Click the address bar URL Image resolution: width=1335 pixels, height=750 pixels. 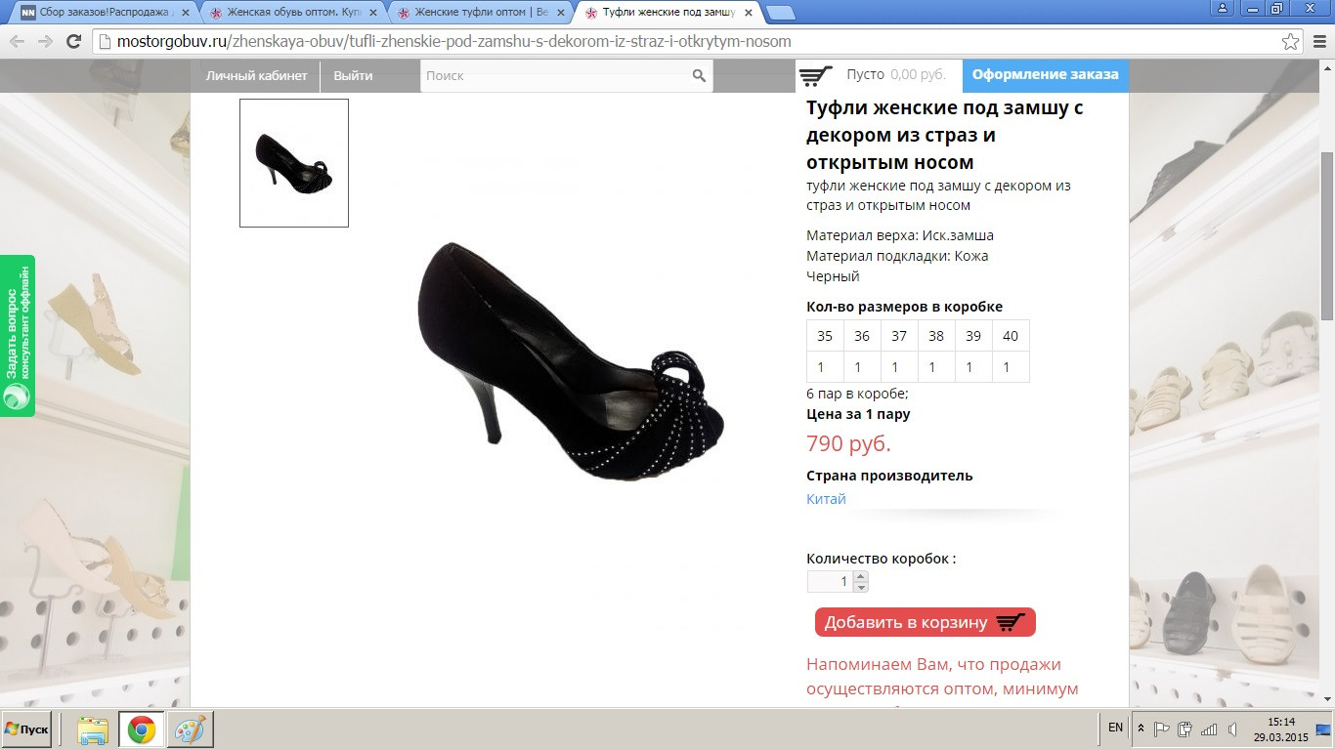point(454,42)
